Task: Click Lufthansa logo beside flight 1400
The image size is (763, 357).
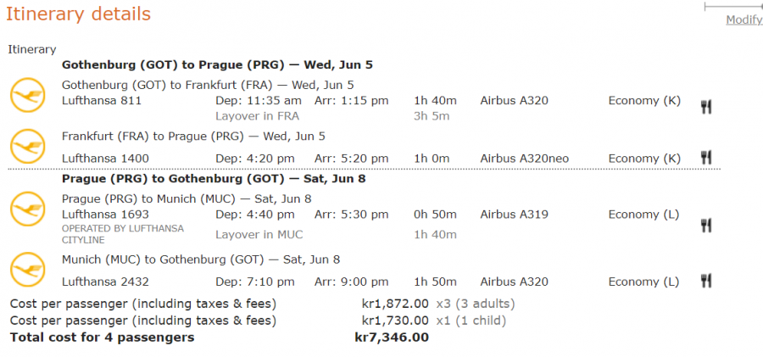Action: [x=27, y=146]
